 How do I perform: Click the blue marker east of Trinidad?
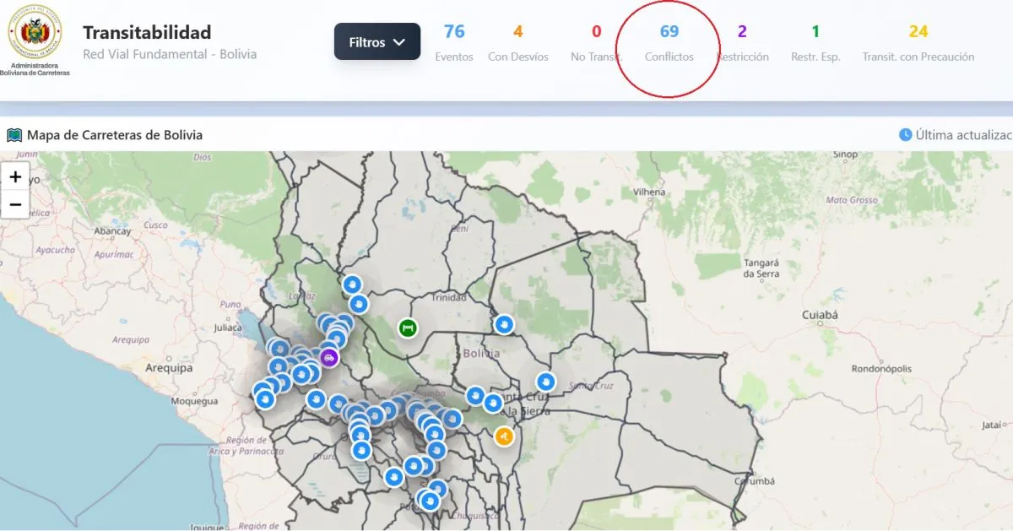[504, 324]
